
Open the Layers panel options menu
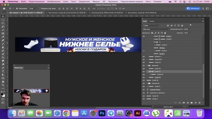click(x=203, y=21)
